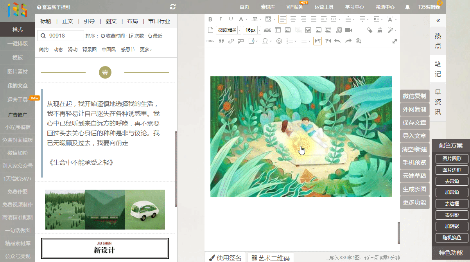Screen dimensions: 470x262
Task: Expand editor to fullscreen
Action: (x=395, y=41)
